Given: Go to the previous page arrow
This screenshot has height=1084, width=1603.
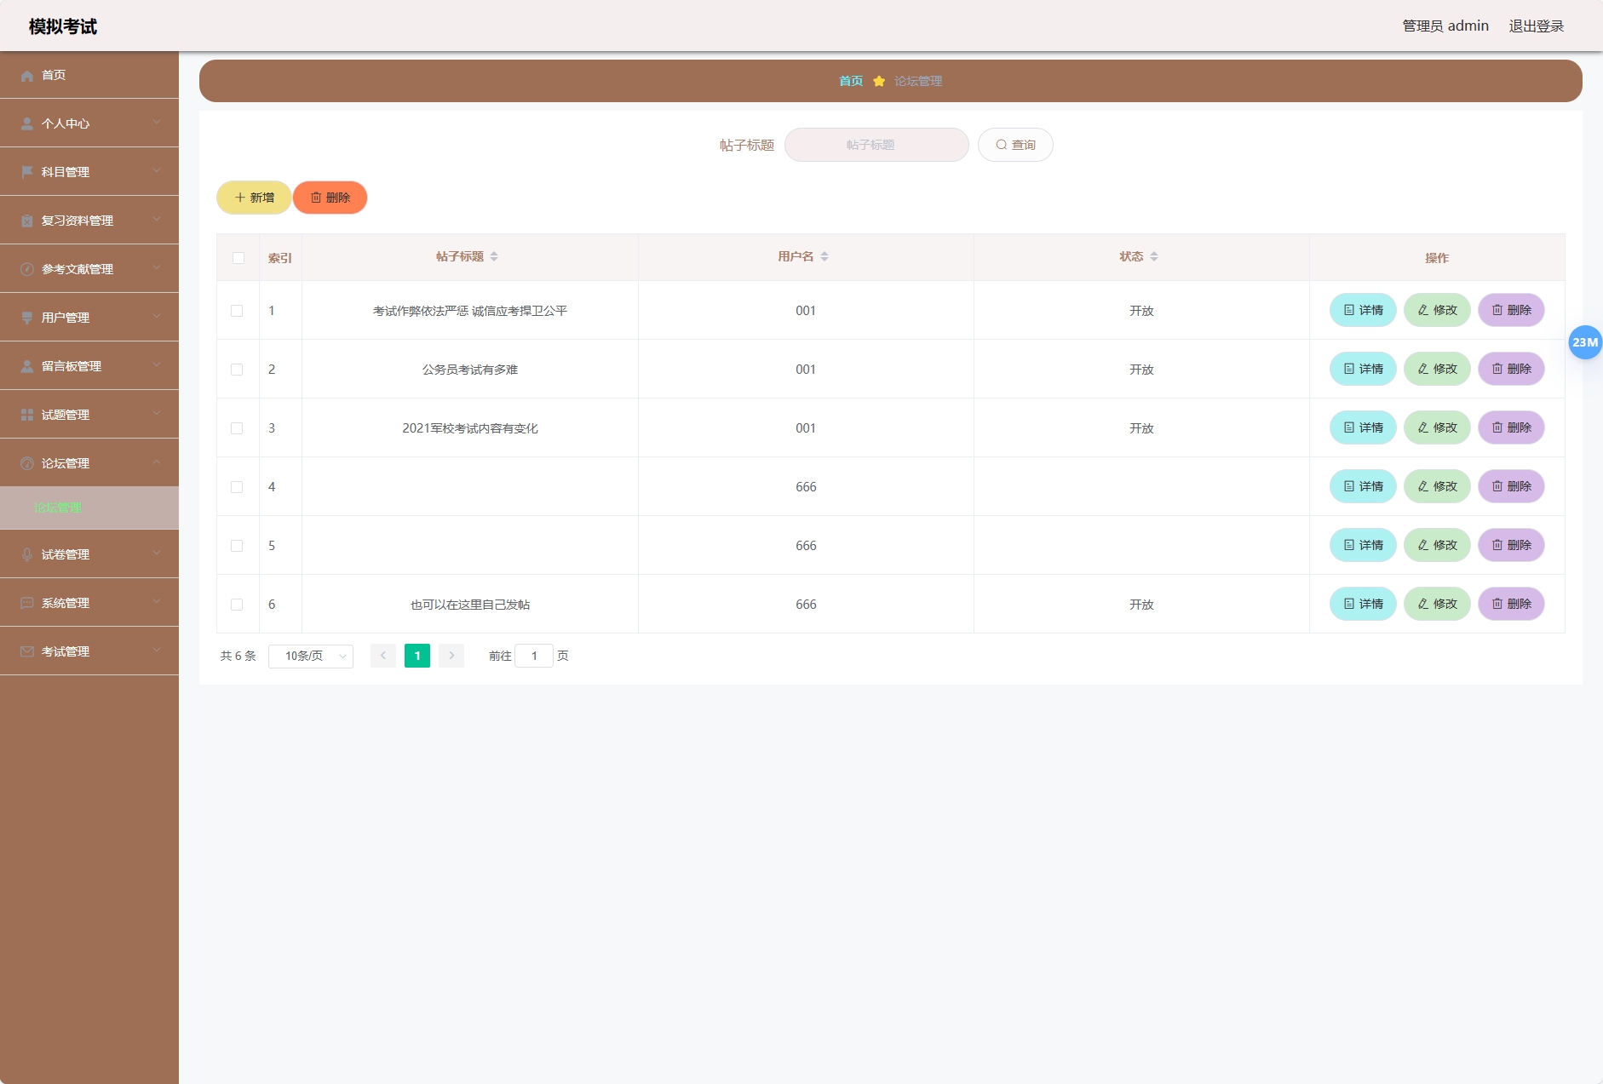Looking at the screenshot, I should coord(383,656).
